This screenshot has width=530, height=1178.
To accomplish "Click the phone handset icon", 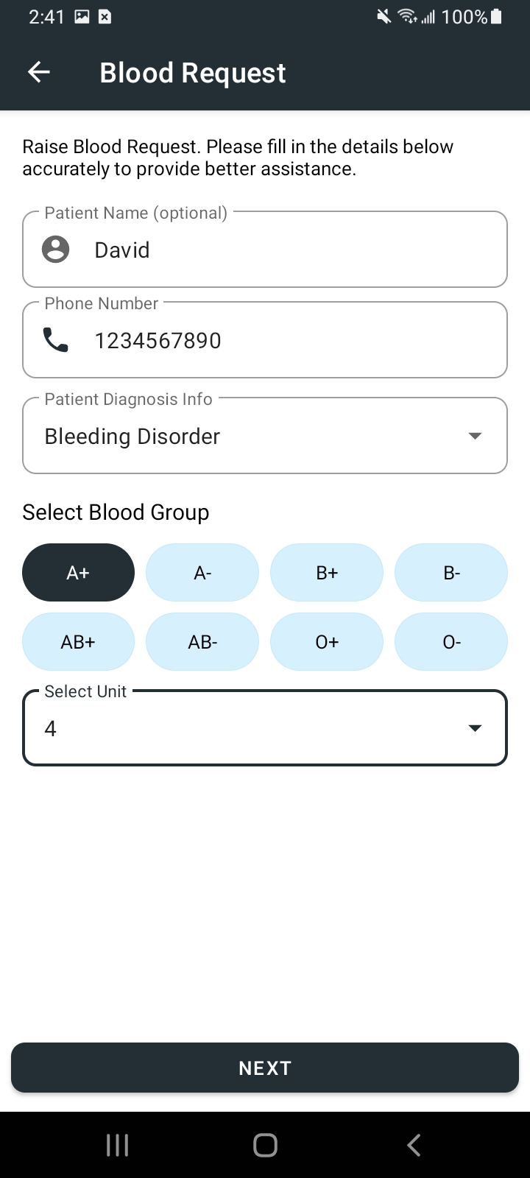I will click(x=56, y=340).
